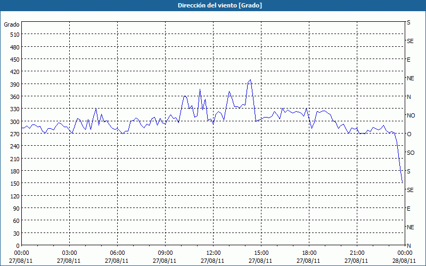Click the 240 degree axis label

[15, 146]
